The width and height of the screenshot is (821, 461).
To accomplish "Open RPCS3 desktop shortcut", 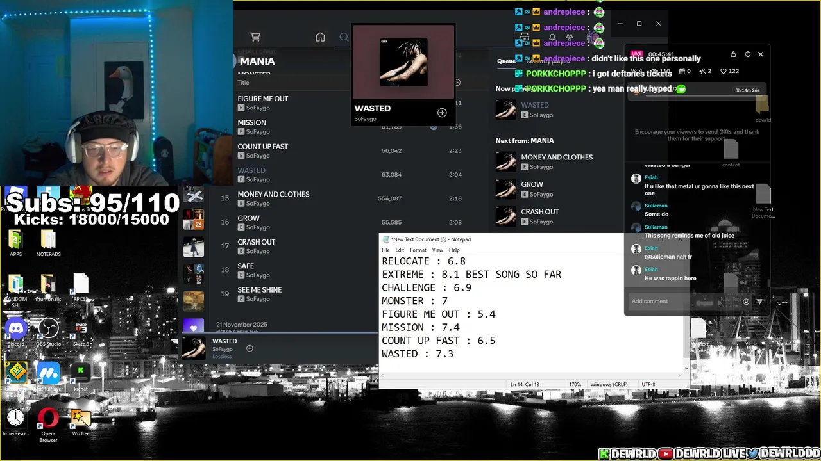I will pos(81,288).
